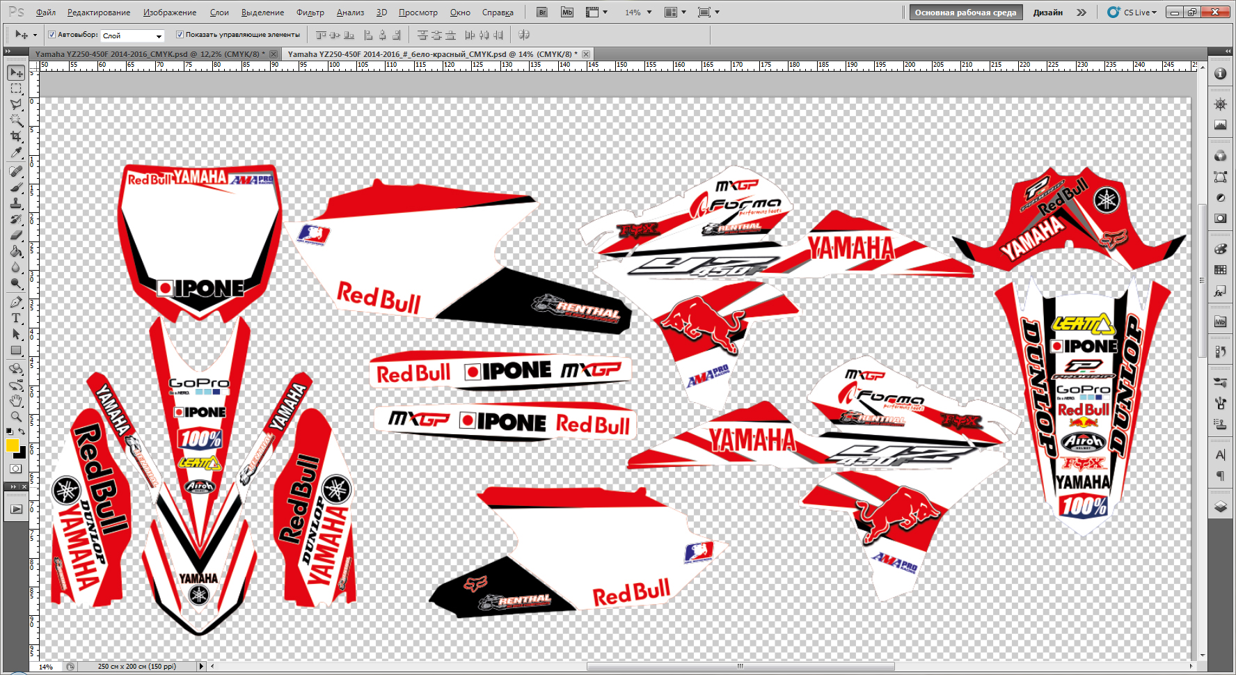Select the Brush tool
Screen dimensions: 1236x675
point(16,187)
